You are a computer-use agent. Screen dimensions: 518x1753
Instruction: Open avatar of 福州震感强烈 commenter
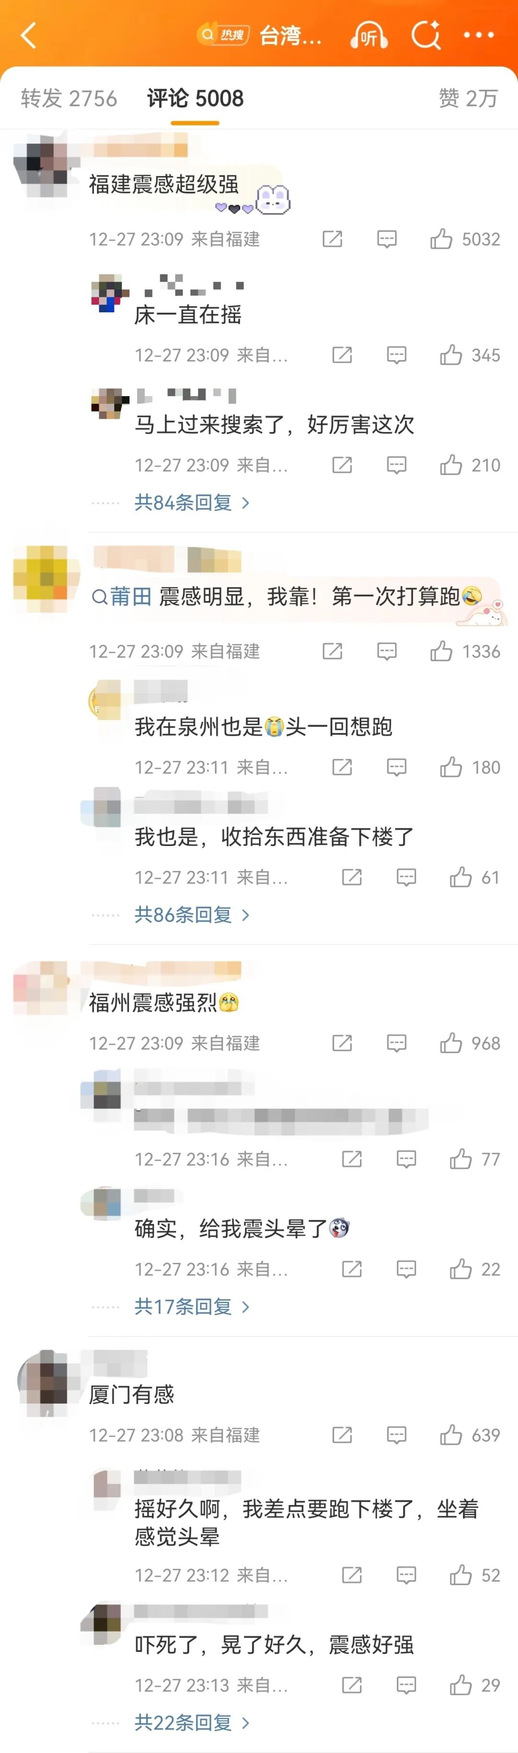(40, 988)
